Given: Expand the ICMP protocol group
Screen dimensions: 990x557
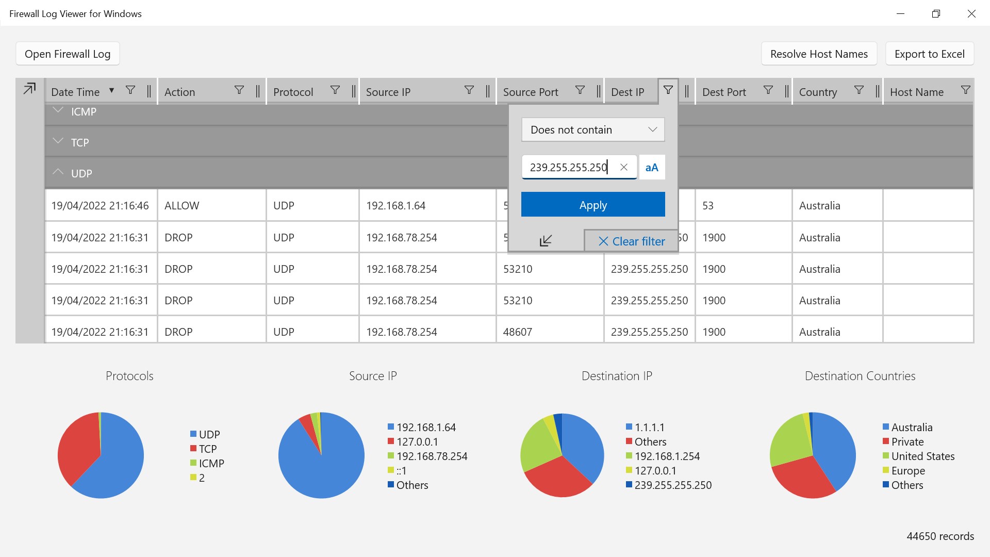Looking at the screenshot, I should (58, 110).
